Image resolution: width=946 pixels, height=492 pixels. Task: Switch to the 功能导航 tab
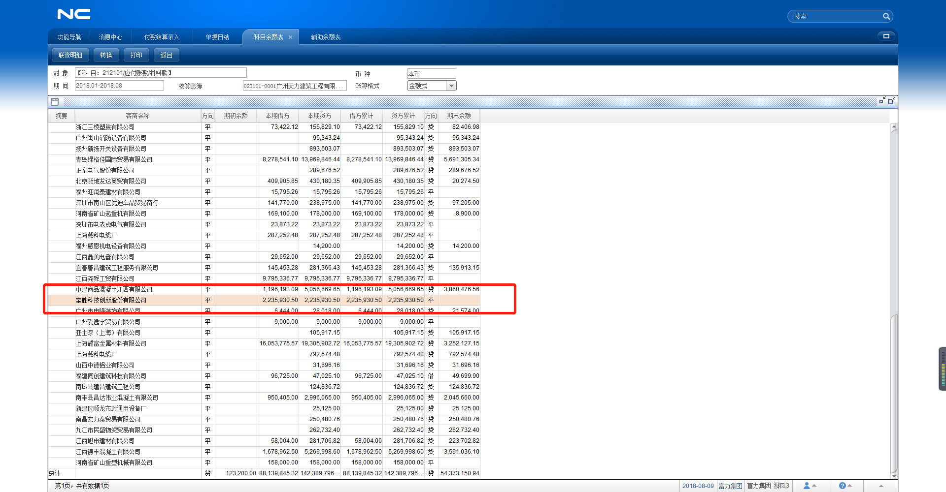[69, 37]
